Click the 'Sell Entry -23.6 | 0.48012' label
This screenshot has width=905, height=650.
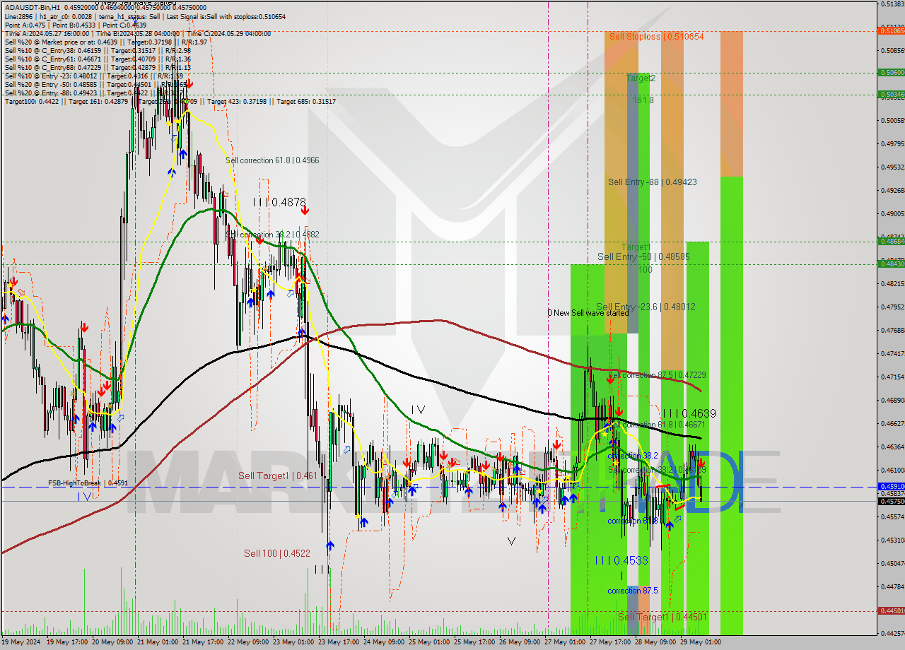pyautogui.click(x=646, y=307)
